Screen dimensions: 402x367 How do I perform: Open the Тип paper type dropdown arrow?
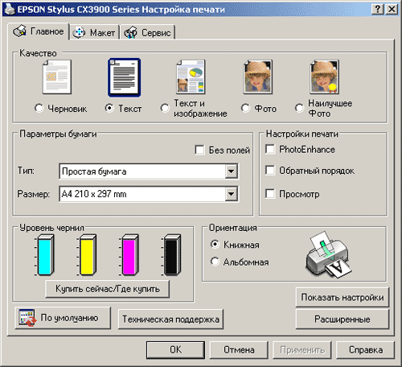[x=232, y=171]
